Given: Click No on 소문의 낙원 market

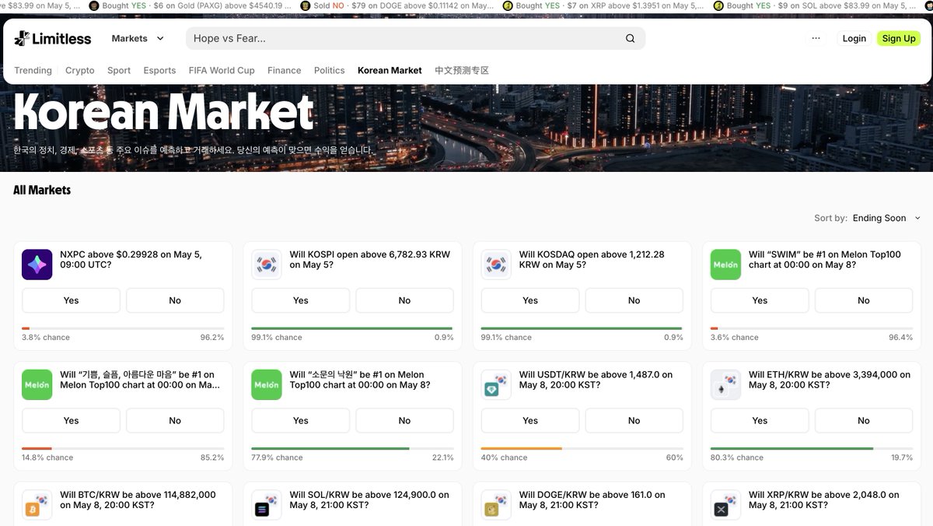Looking at the screenshot, I should [404, 420].
